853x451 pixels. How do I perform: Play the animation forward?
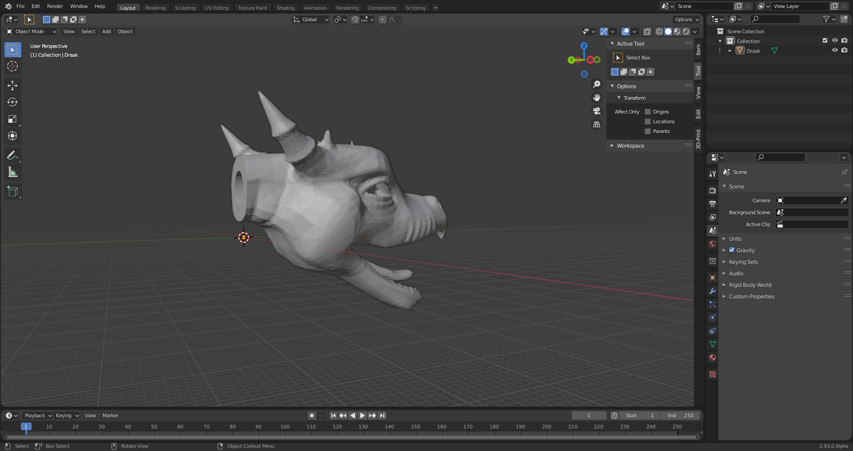363,415
